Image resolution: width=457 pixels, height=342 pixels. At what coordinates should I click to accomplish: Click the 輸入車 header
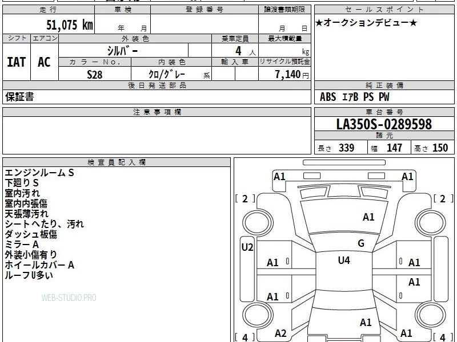click(235, 62)
